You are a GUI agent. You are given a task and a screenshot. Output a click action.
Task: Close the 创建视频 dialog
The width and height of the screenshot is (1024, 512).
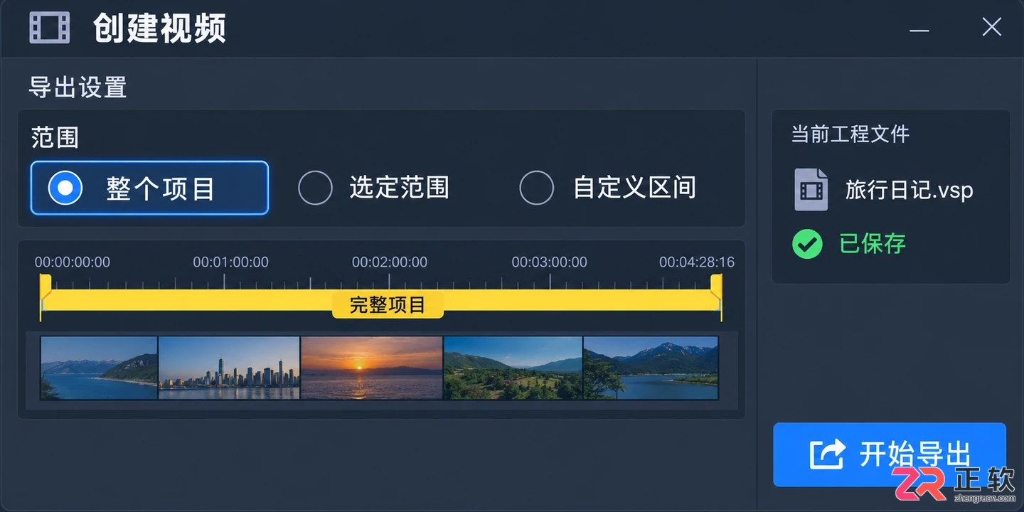click(991, 27)
